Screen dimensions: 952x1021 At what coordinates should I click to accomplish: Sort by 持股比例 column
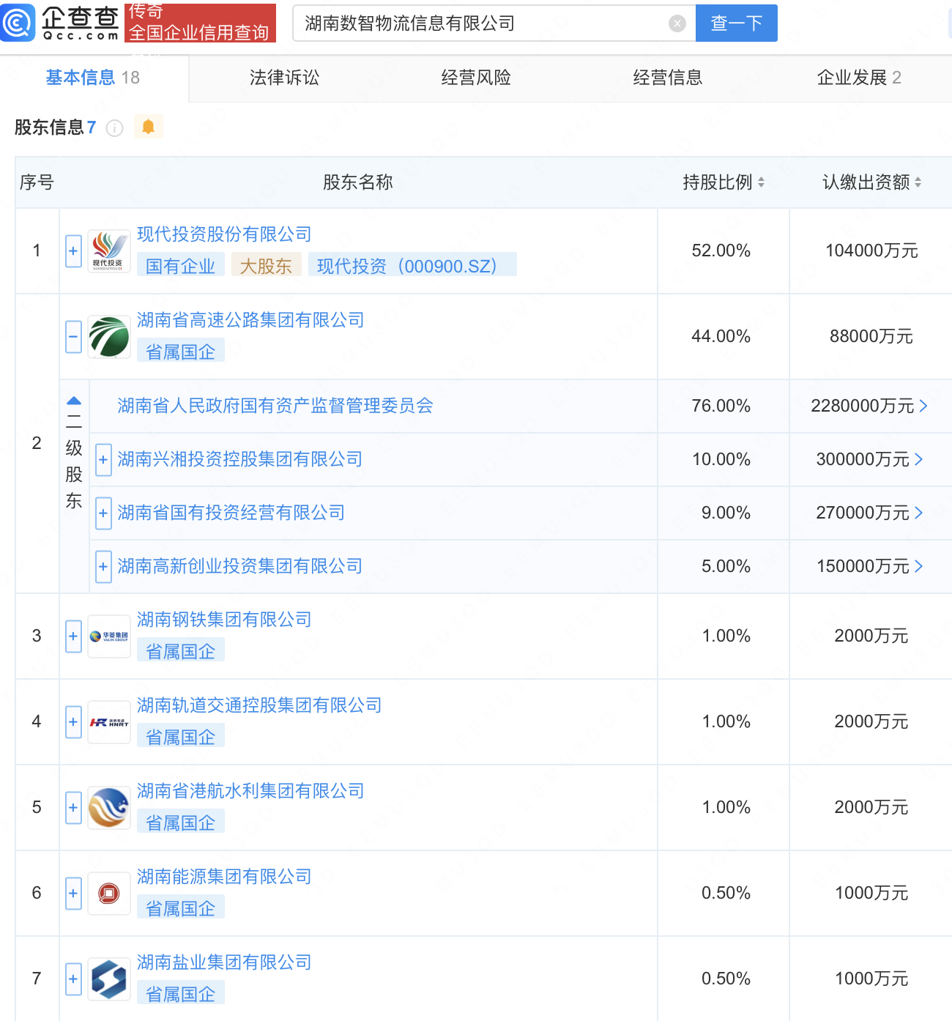click(x=761, y=182)
